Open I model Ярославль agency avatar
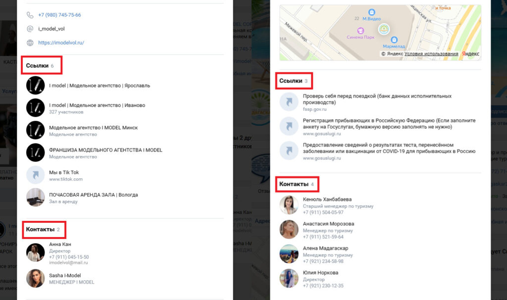Image resolution: width=507 pixels, height=300 pixels. coord(35,85)
